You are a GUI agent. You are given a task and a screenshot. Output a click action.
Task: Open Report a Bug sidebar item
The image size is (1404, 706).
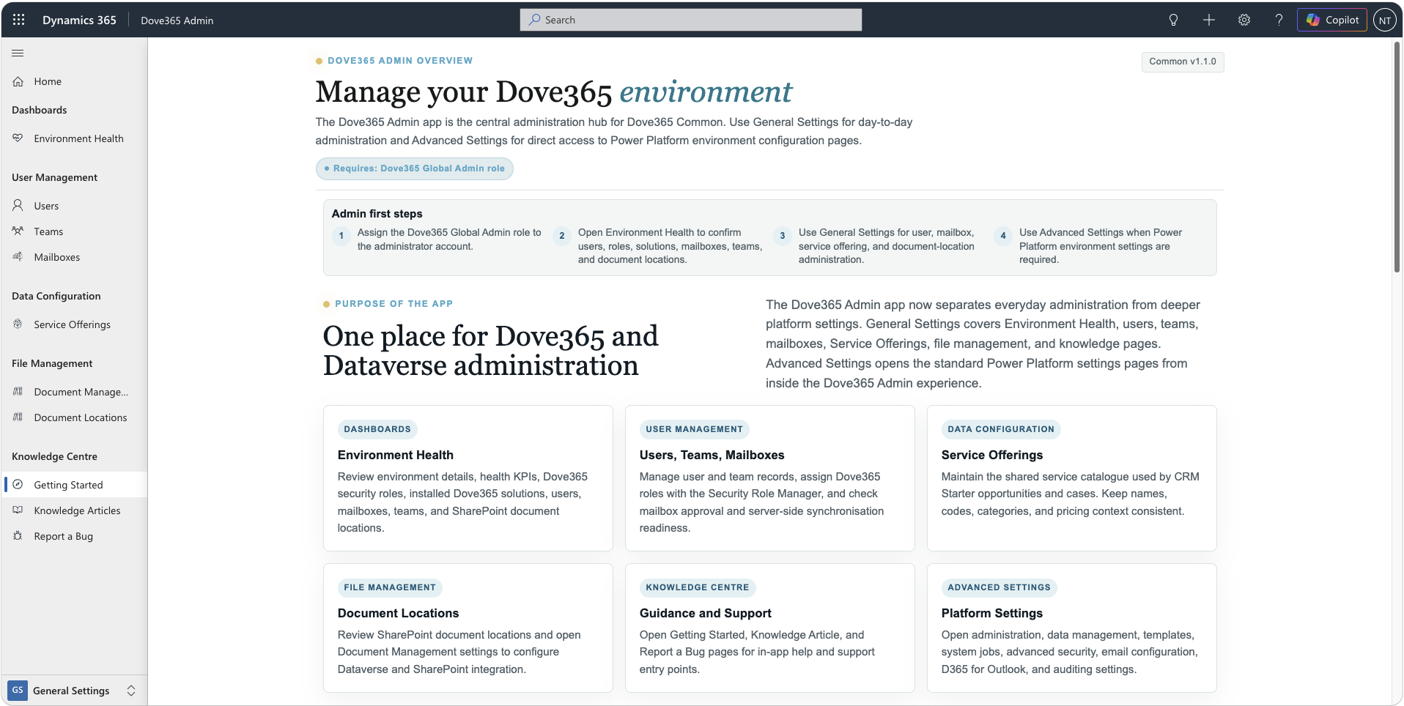point(74,536)
